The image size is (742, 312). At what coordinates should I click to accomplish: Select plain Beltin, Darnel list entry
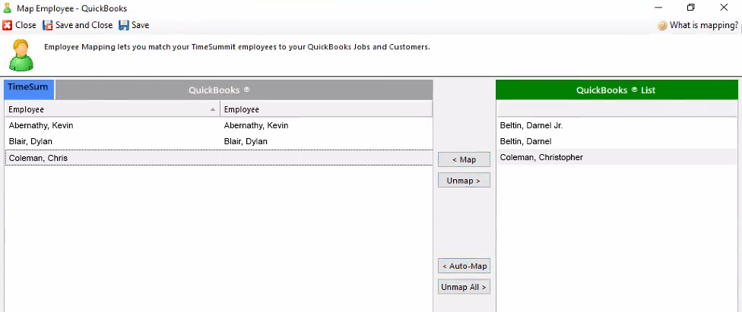(x=617, y=141)
